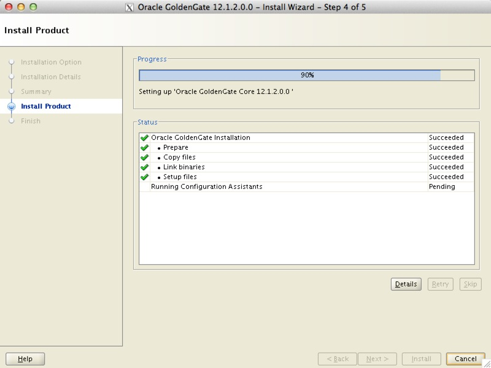Select the Install Product step
Viewport: 491px width, 368px height.
tap(45, 106)
